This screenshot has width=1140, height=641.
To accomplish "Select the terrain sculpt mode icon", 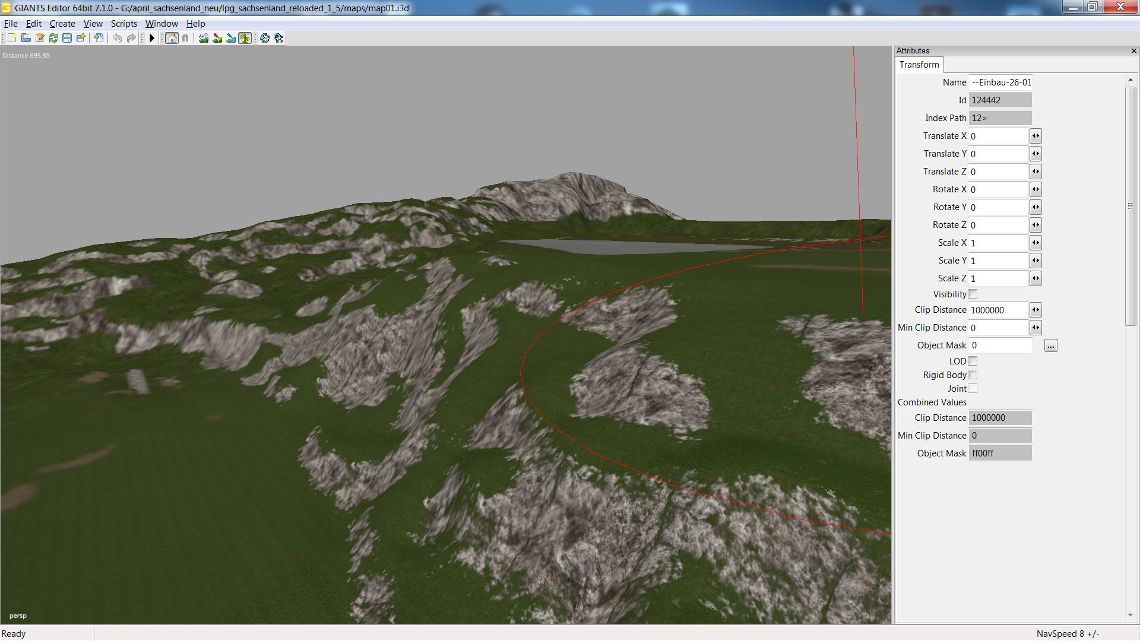I will tap(204, 38).
